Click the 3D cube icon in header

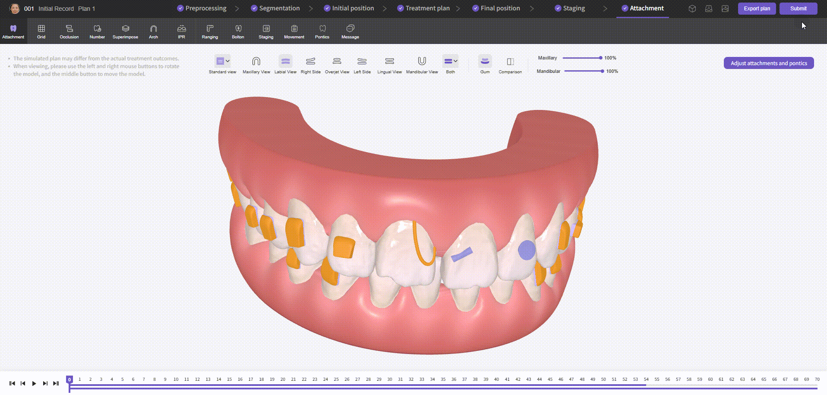tap(692, 9)
